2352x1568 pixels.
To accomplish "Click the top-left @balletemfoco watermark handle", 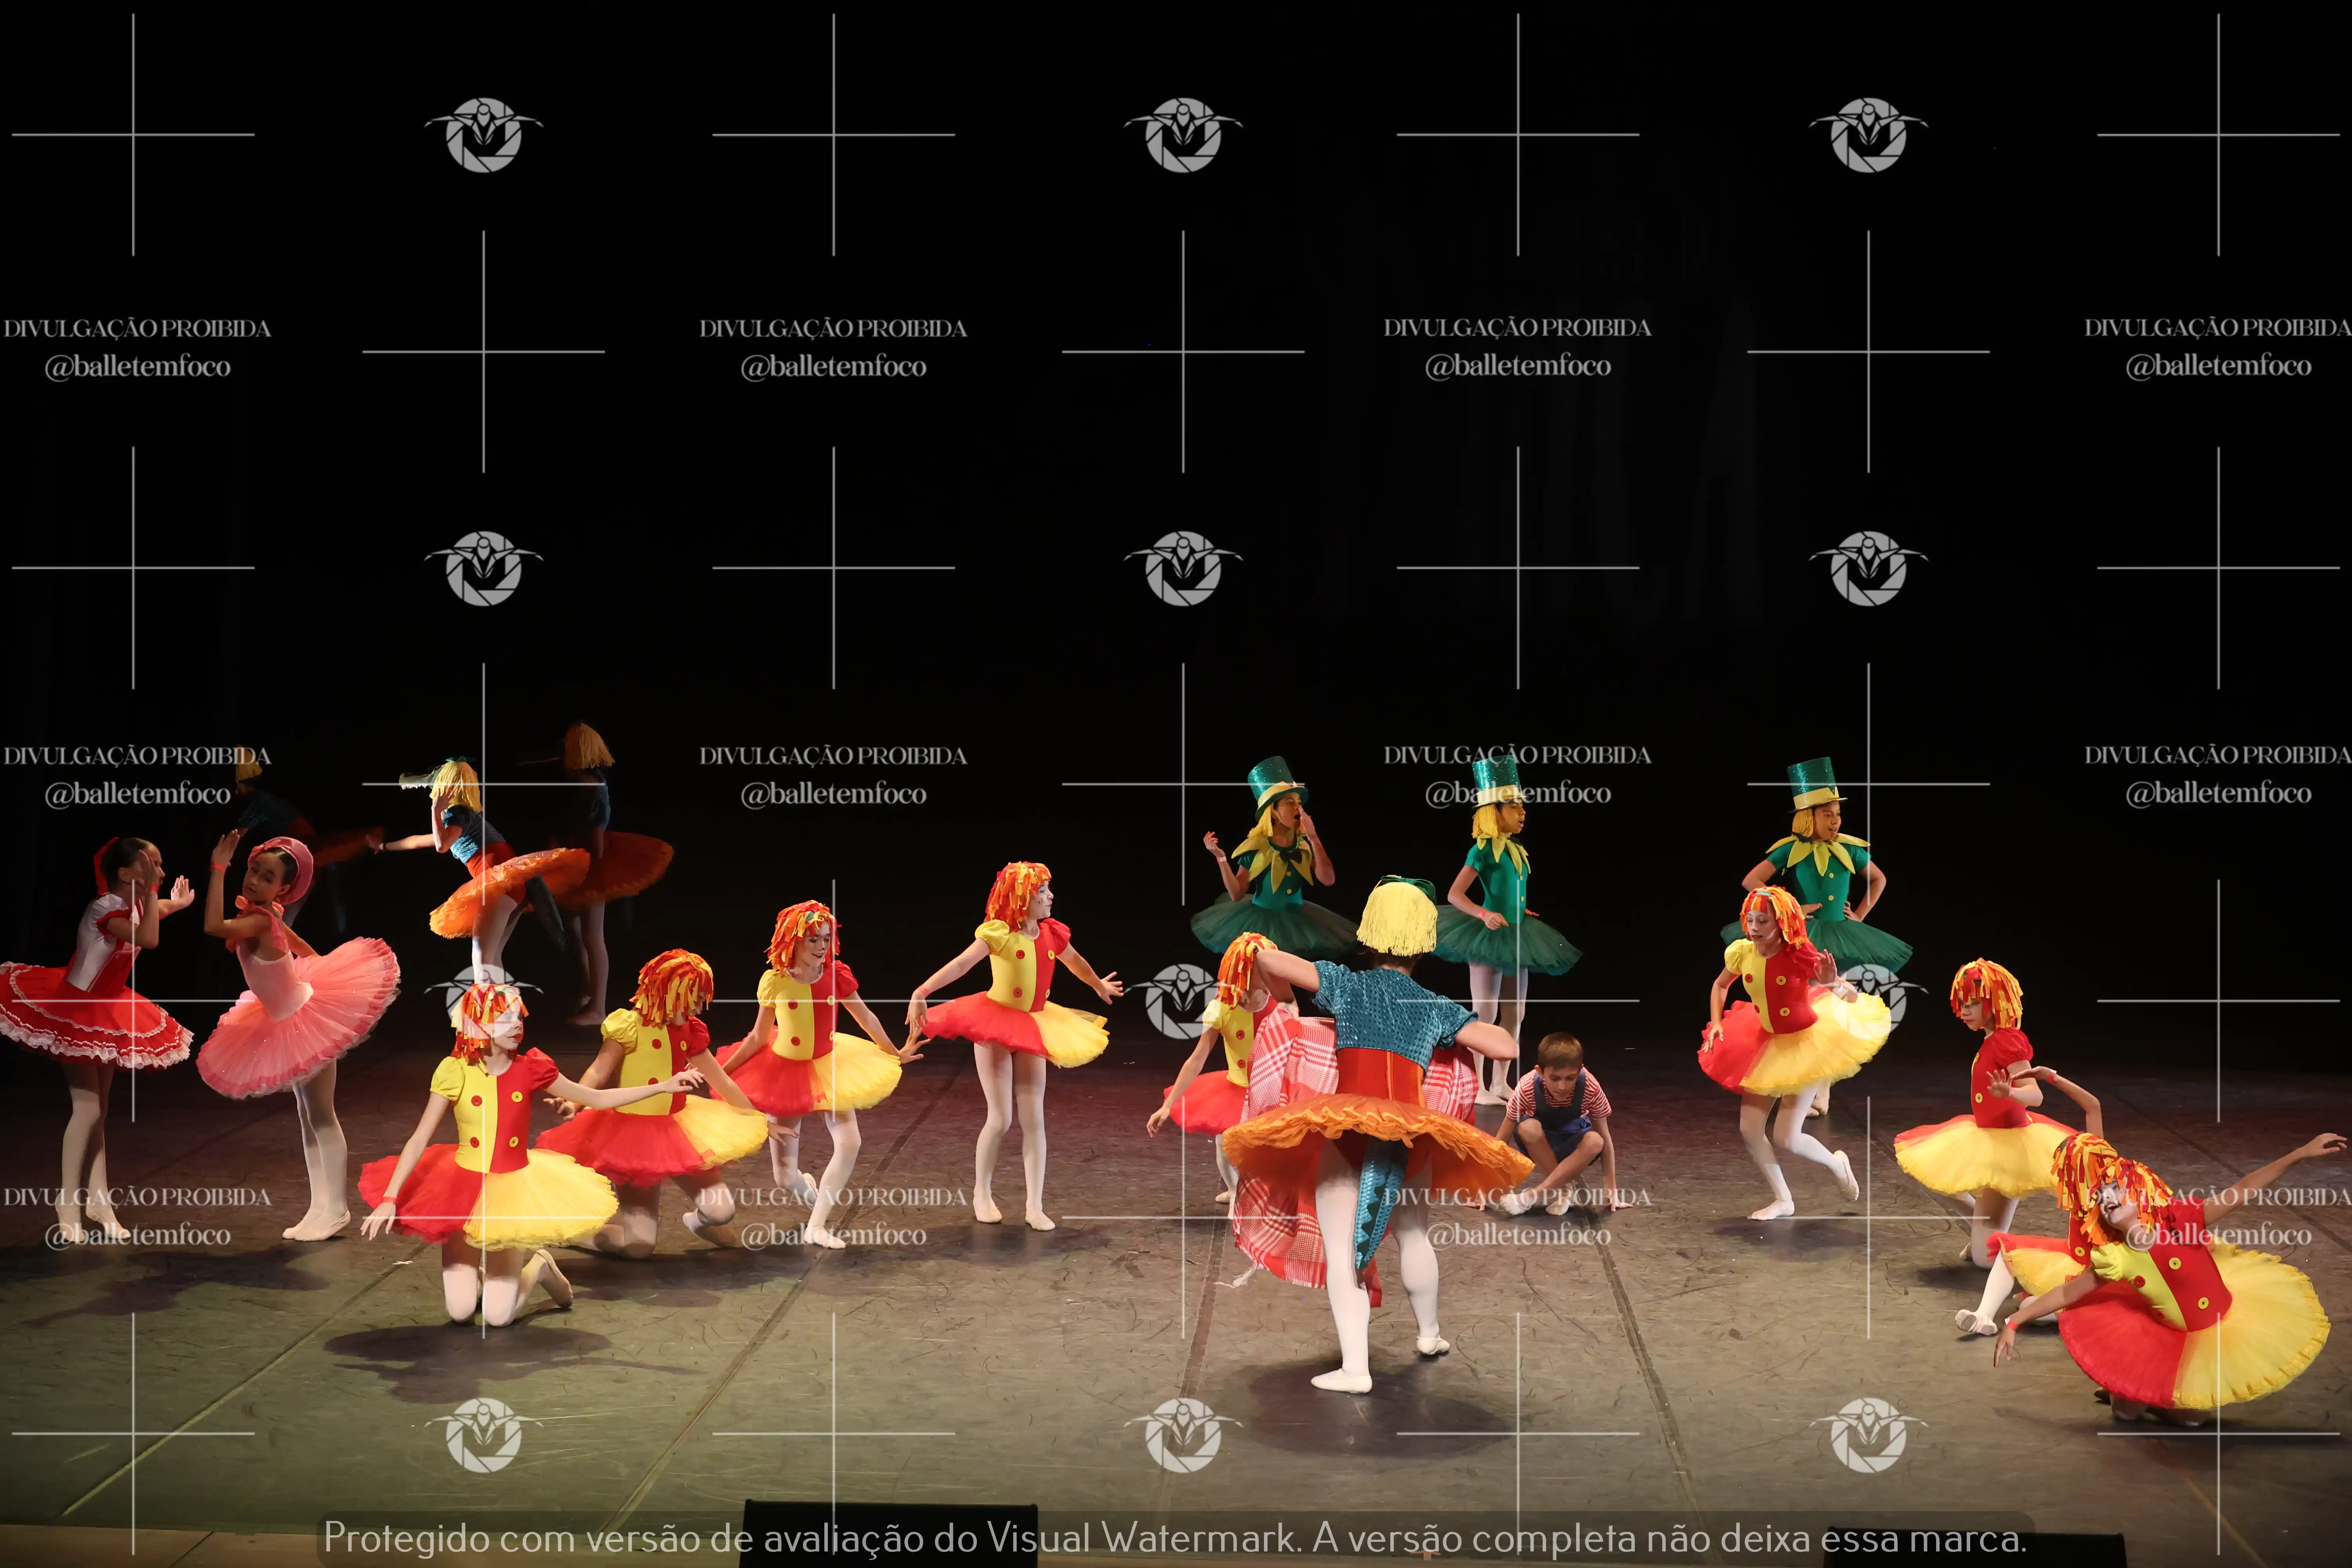I will [x=137, y=366].
